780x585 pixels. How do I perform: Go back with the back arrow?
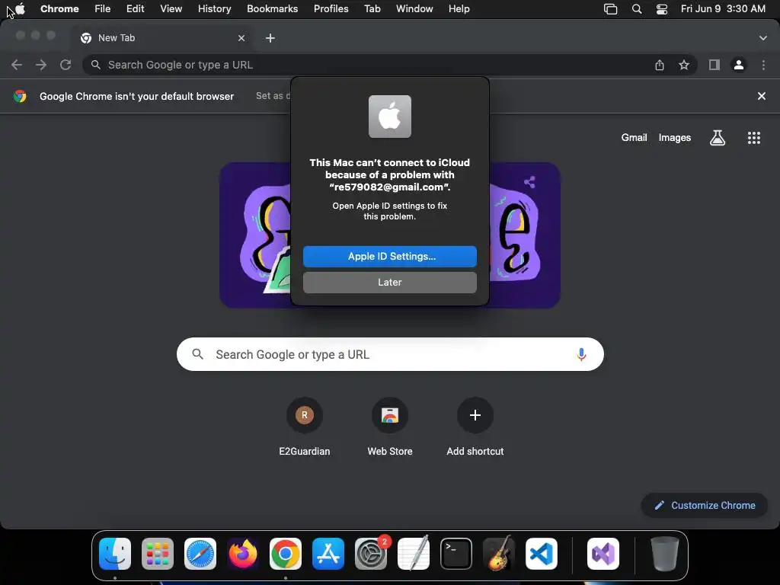click(x=17, y=65)
